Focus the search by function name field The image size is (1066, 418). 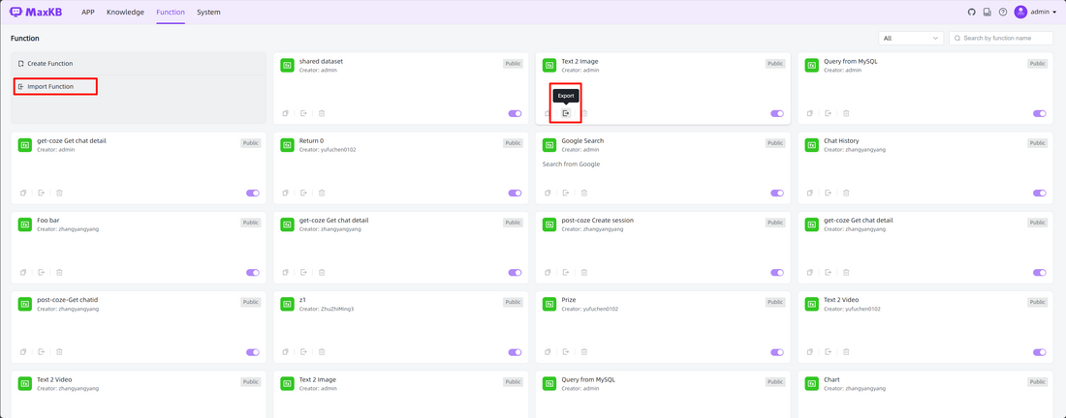1006,39
